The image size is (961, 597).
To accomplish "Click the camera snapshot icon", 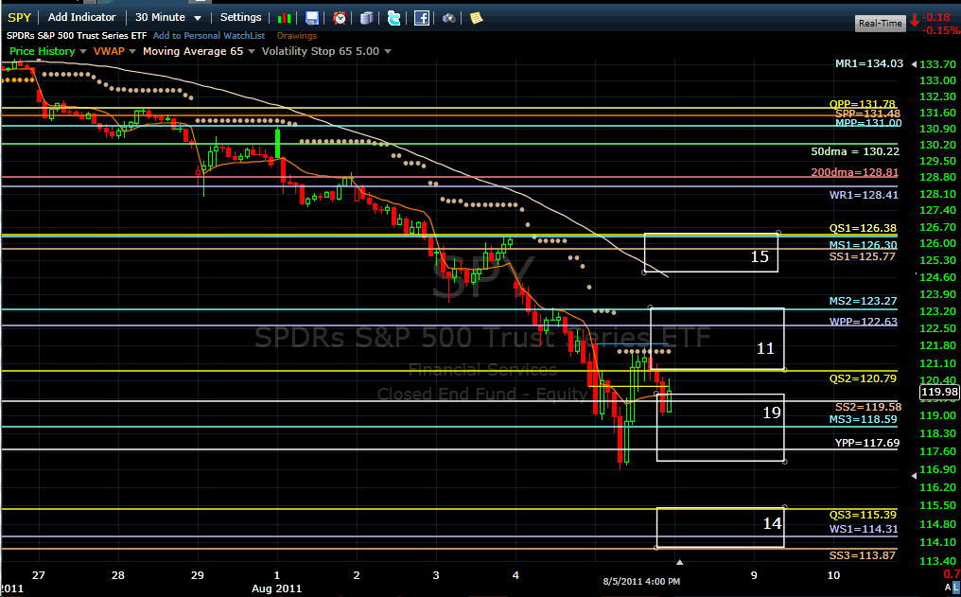I will [448, 18].
